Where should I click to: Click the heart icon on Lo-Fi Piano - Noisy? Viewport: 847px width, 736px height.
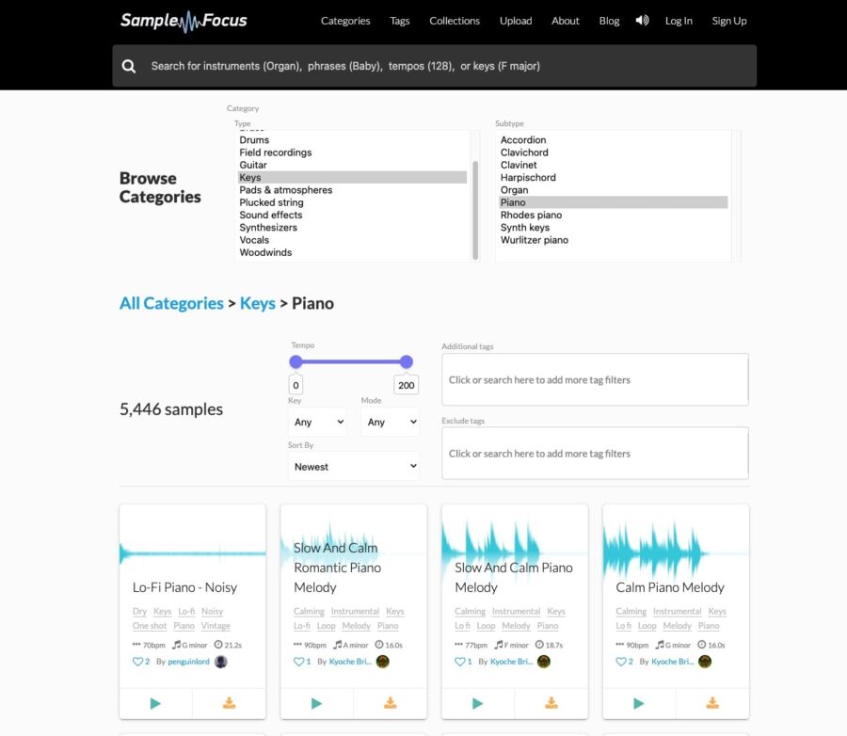click(137, 662)
